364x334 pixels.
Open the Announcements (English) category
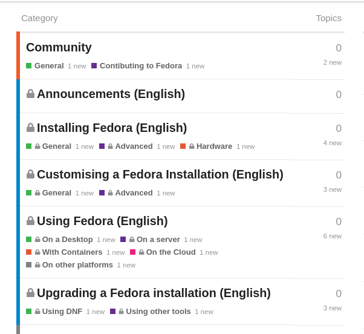pos(111,94)
